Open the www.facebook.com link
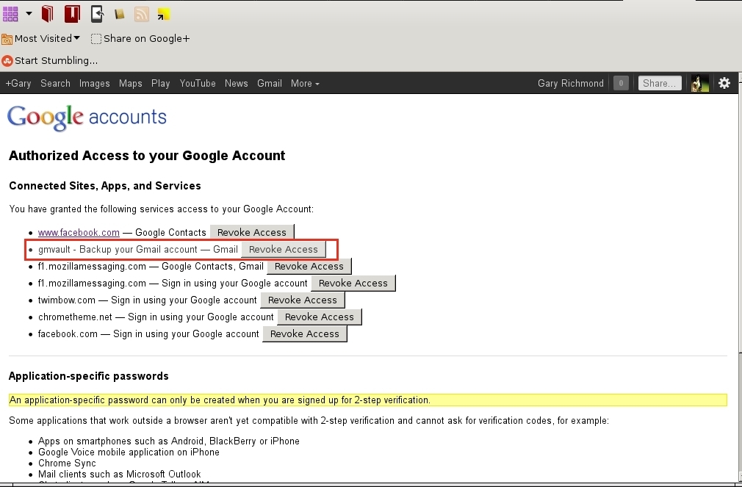 [79, 232]
